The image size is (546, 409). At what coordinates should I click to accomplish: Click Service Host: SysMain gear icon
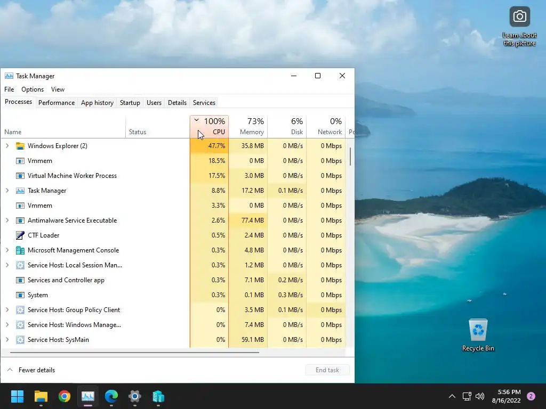(x=20, y=340)
